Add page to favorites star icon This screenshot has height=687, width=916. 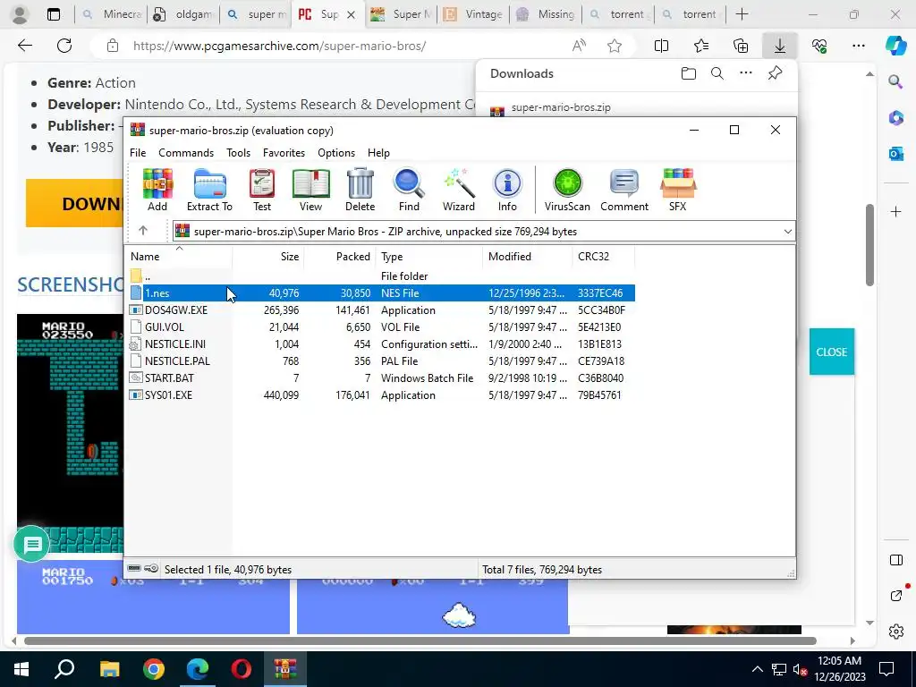(614, 46)
